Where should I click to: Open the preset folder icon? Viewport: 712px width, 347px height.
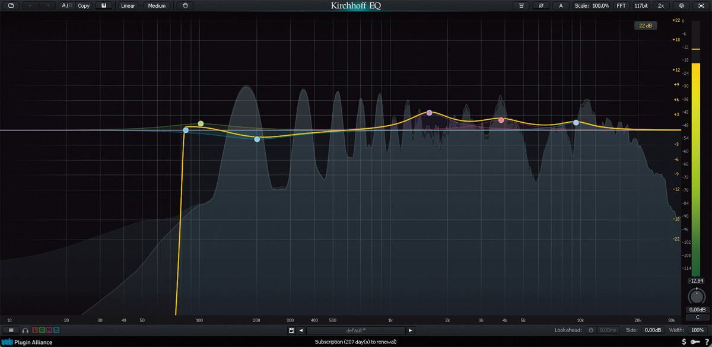click(x=11, y=5)
